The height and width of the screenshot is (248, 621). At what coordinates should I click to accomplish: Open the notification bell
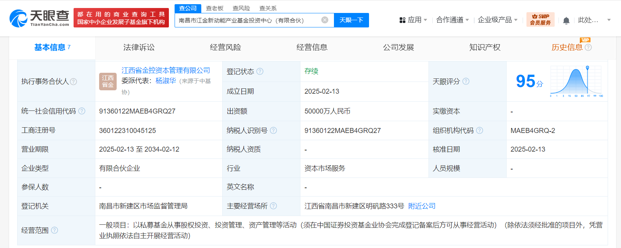pyautogui.click(x=566, y=21)
